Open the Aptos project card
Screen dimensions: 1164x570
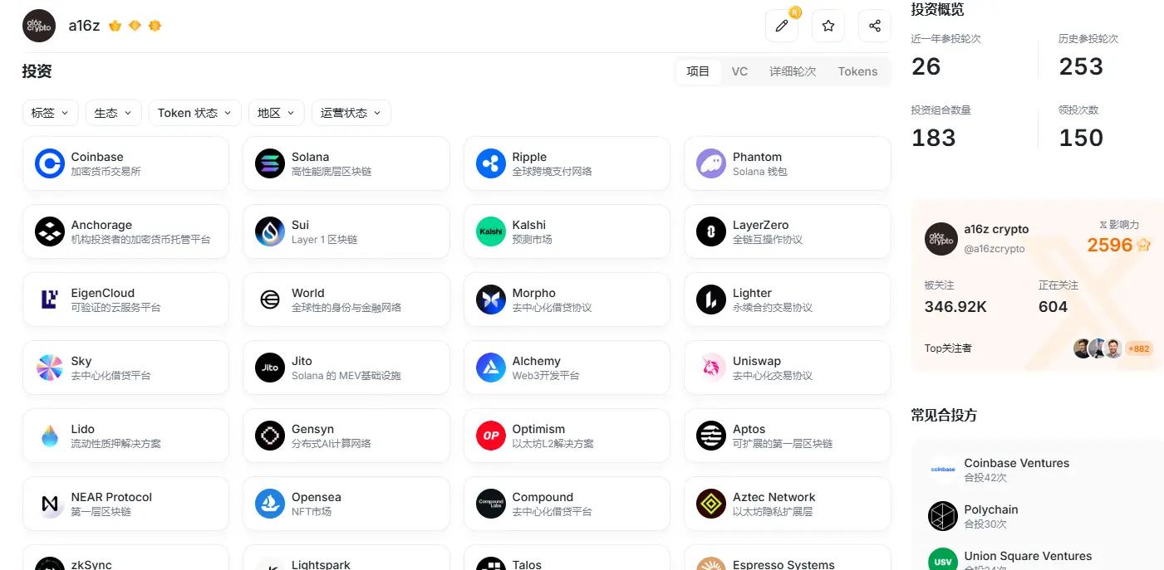tap(788, 436)
